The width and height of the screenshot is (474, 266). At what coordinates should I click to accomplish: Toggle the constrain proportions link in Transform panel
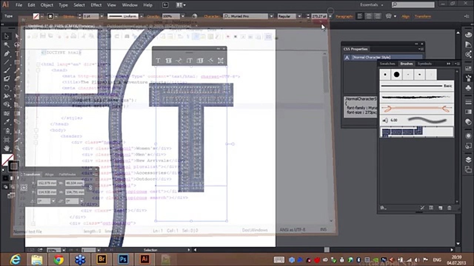click(90, 187)
